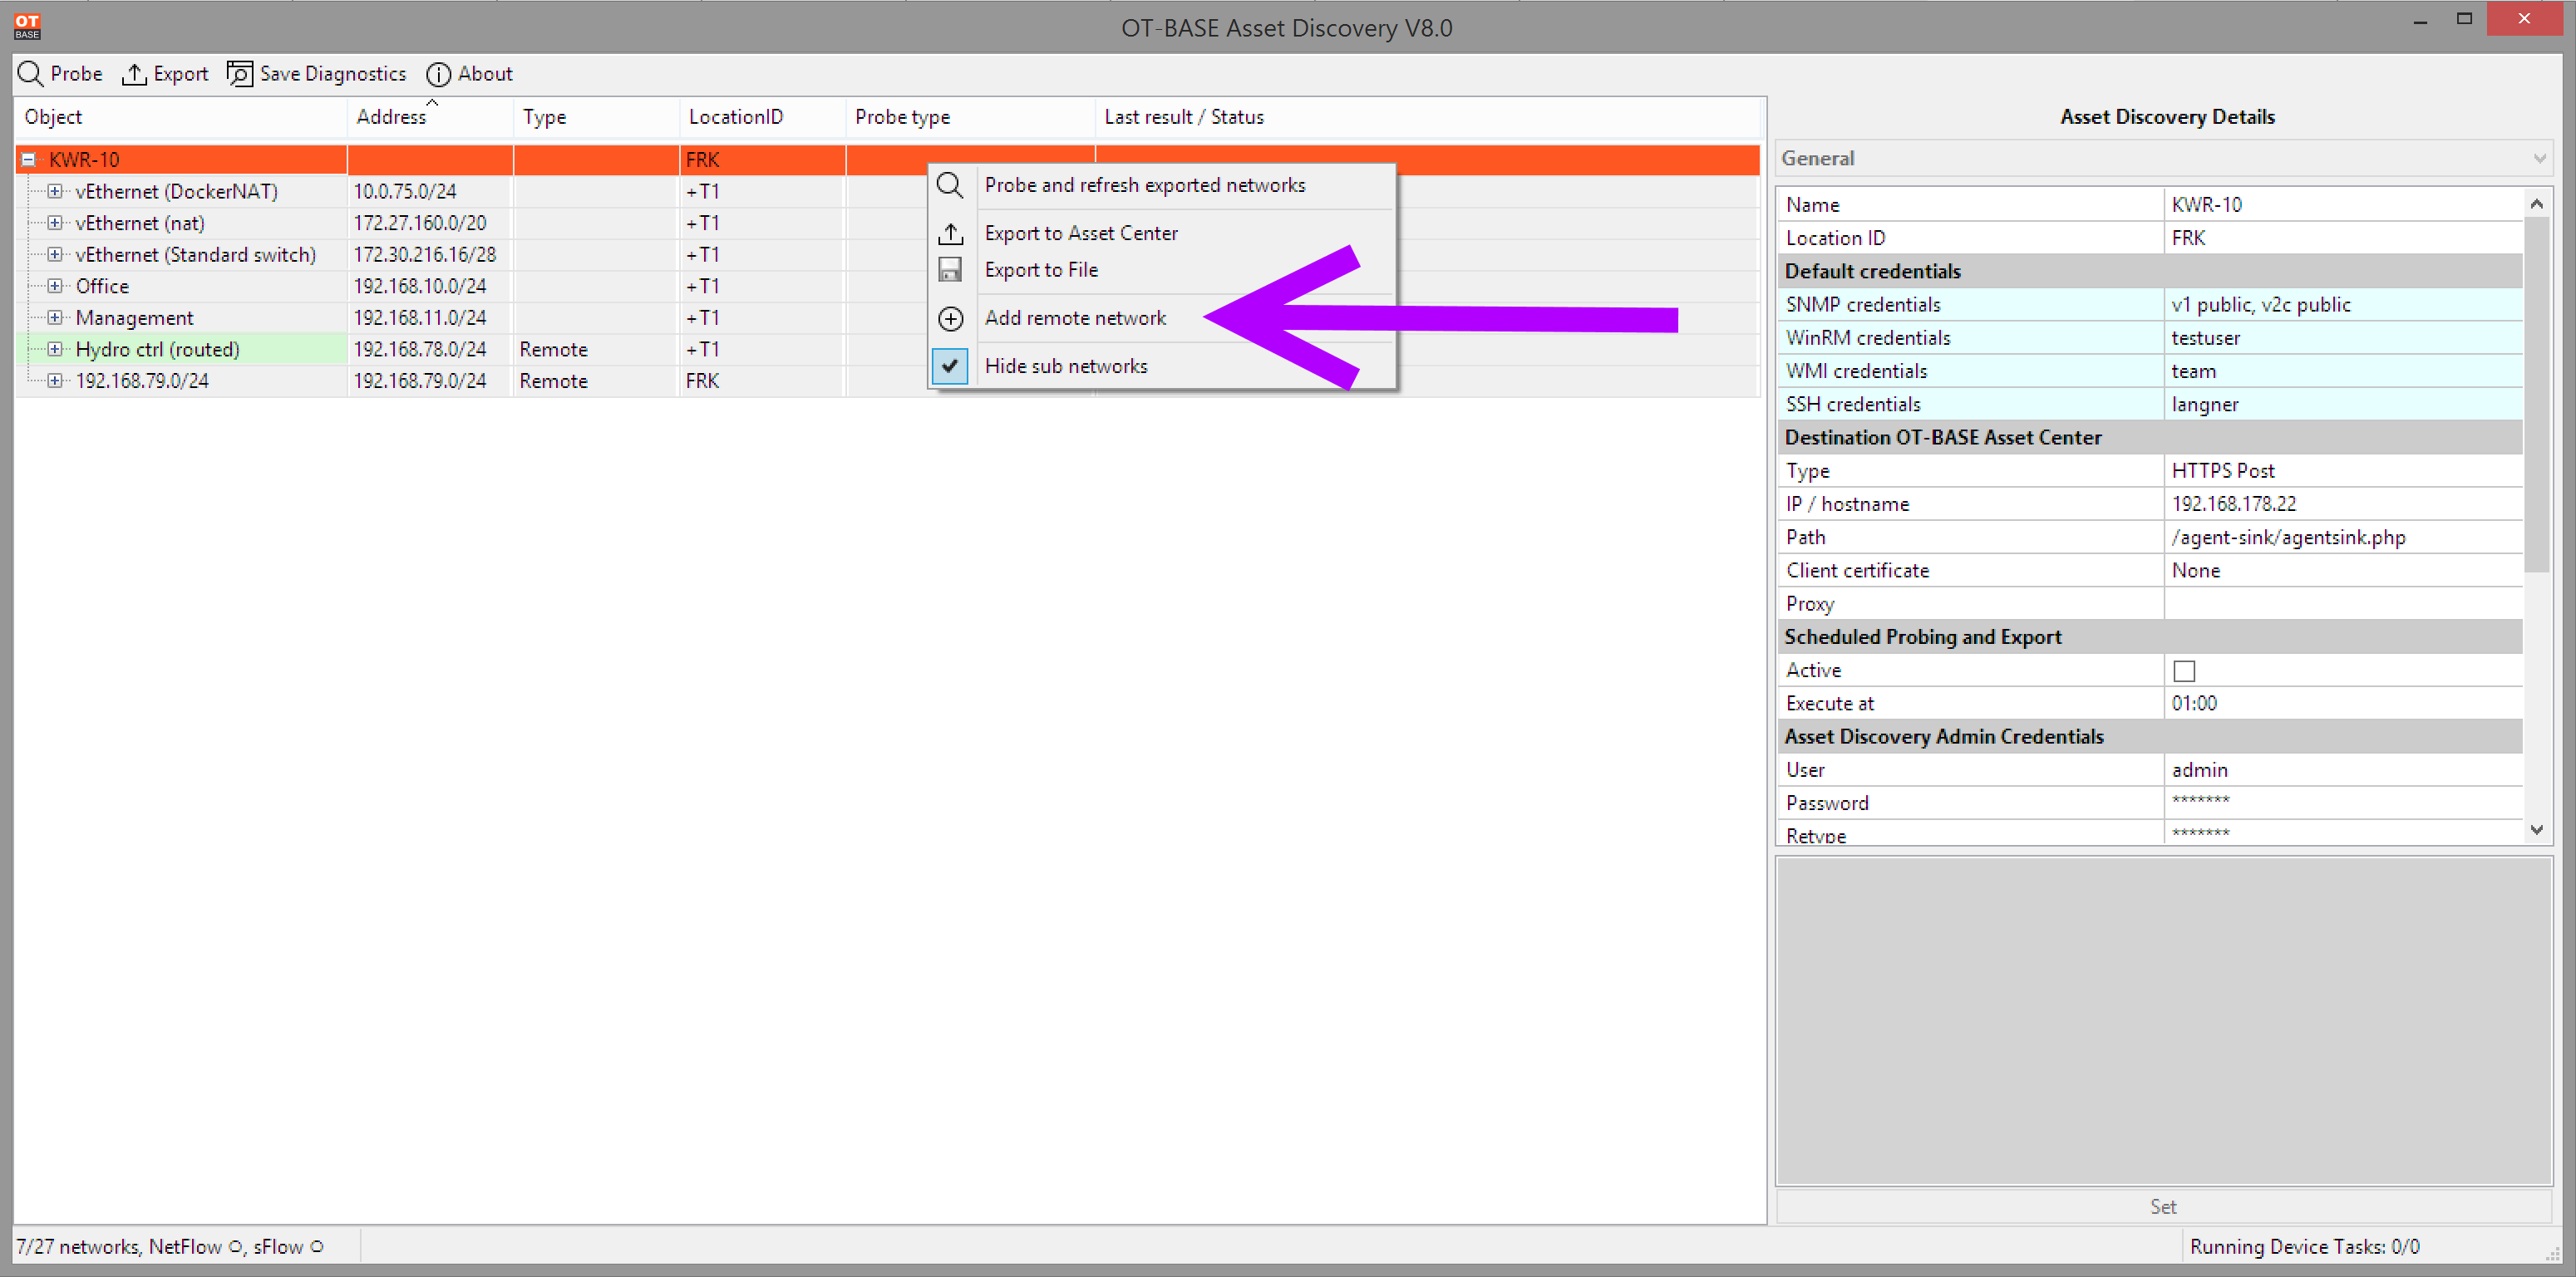Expand the Hydro ctrl (routed) node
The width and height of the screenshot is (2576, 1277).
pos(55,349)
